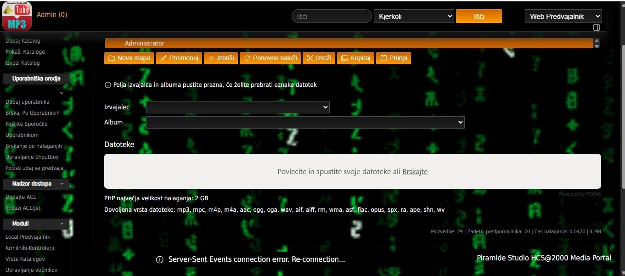Open Dodaj uporabnika in sidebar

pos(28,102)
